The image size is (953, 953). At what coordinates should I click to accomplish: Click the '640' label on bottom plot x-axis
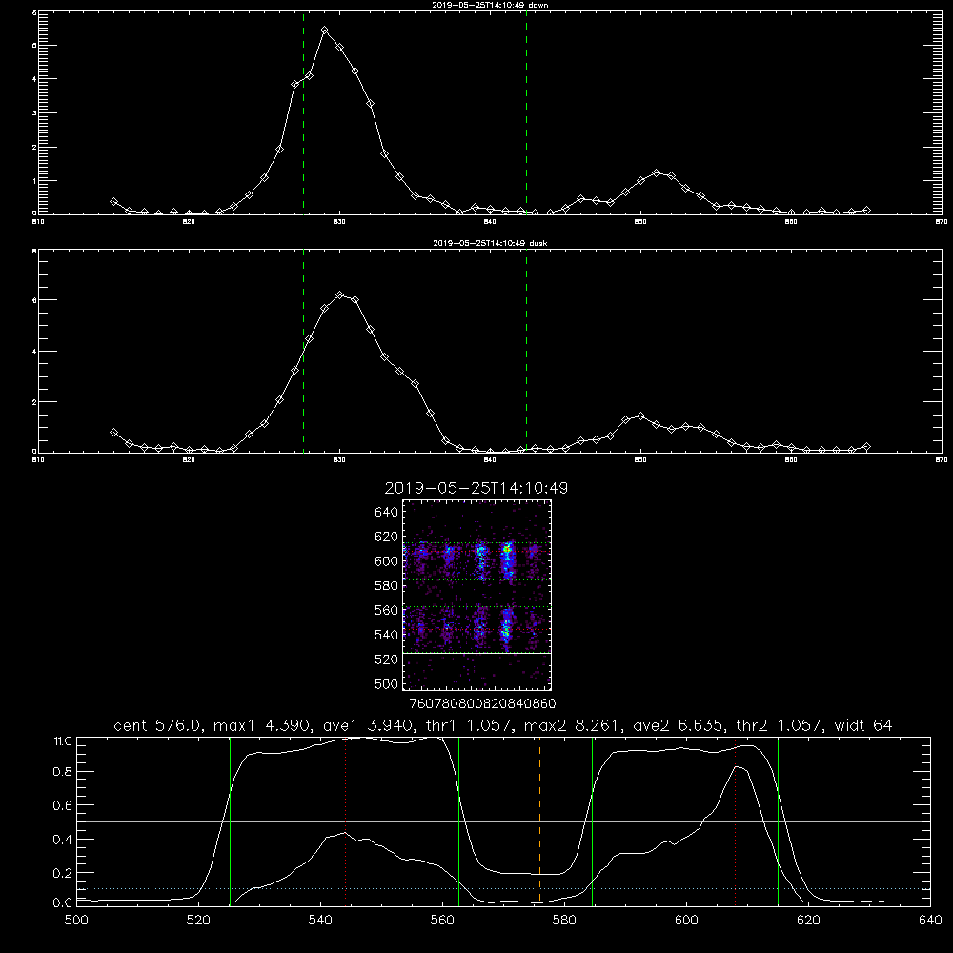(x=930, y=921)
